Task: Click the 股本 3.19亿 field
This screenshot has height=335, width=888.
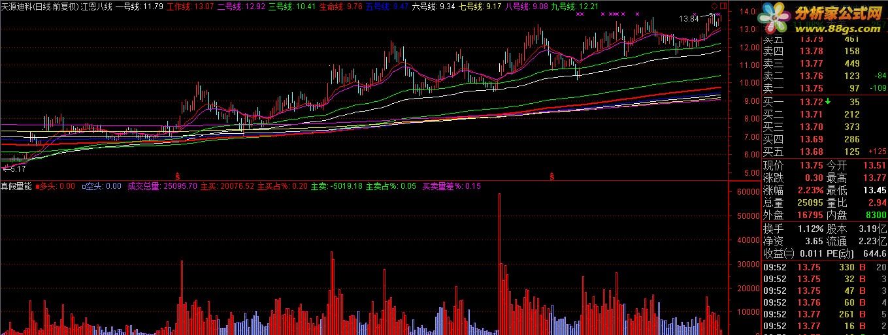Action: 856,229
